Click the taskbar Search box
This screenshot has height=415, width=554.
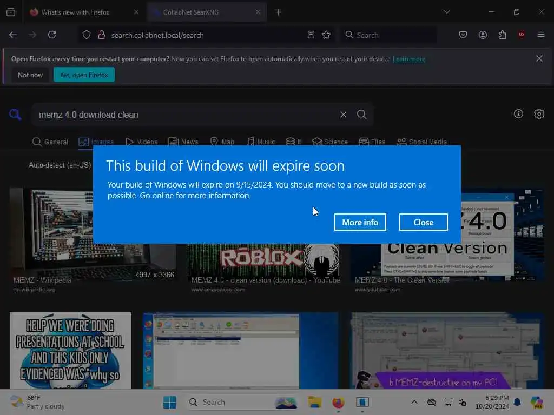coord(243,402)
